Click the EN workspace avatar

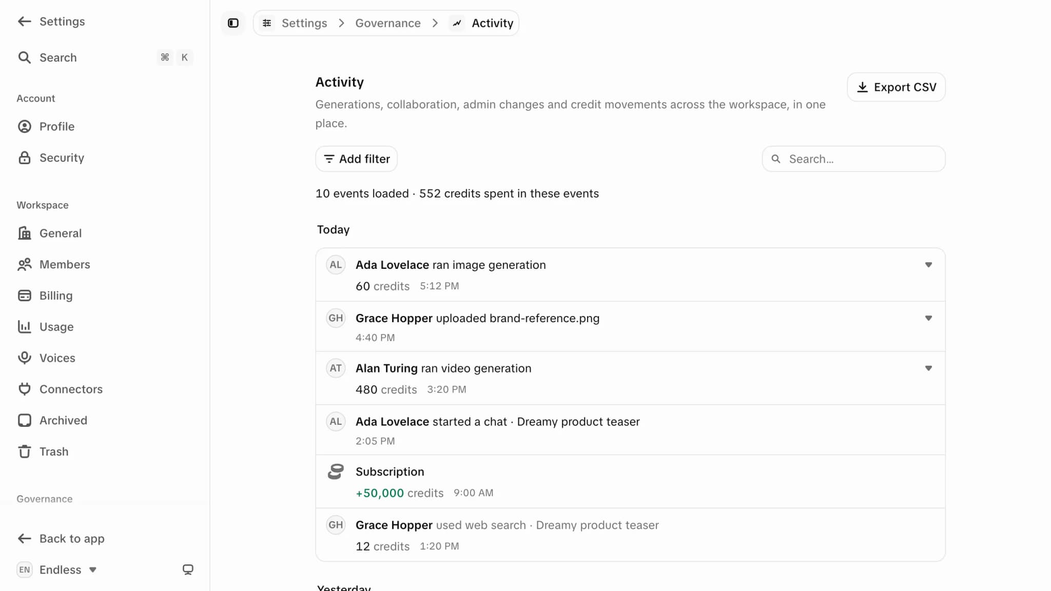point(25,570)
